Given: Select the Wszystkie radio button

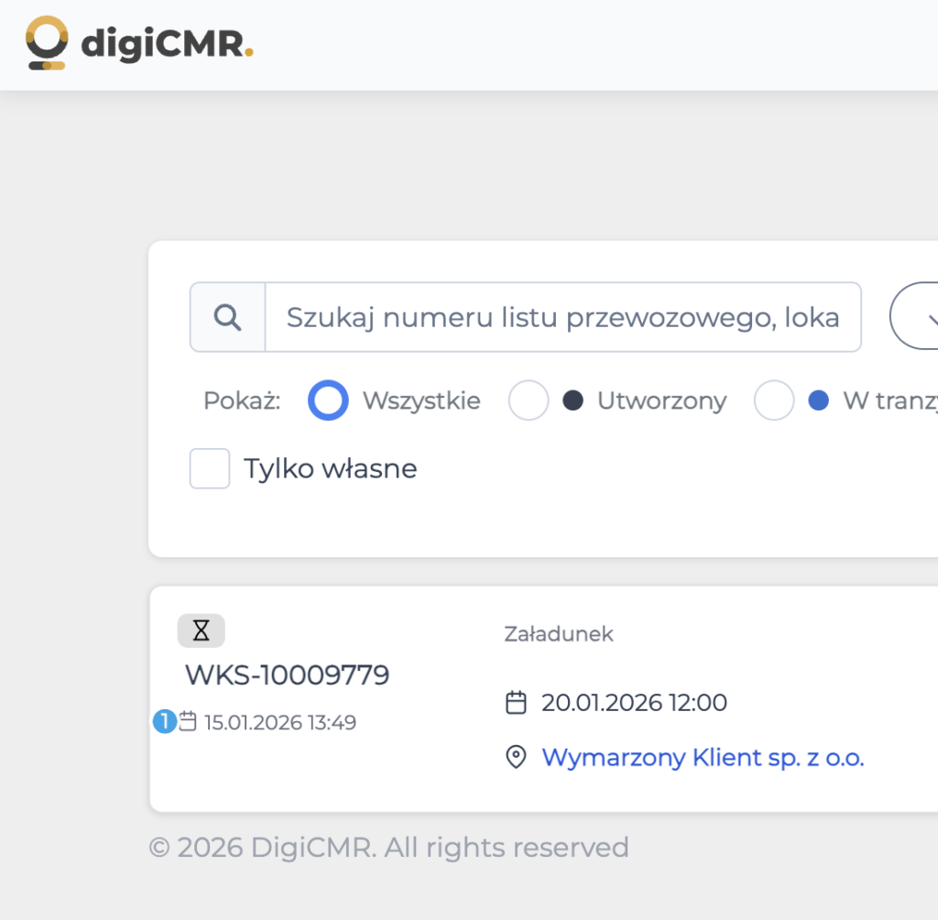Looking at the screenshot, I should click(x=328, y=400).
